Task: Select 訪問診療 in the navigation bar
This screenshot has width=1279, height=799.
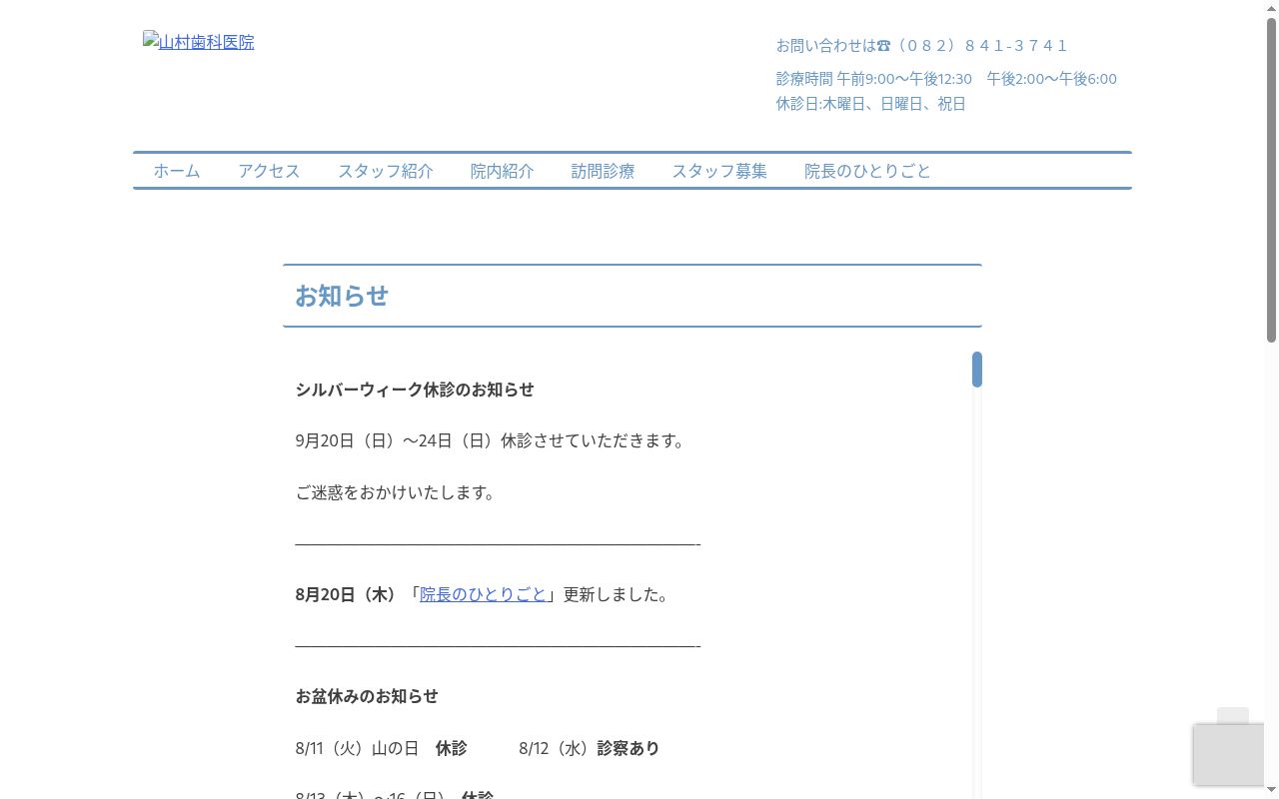Action: coord(604,171)
